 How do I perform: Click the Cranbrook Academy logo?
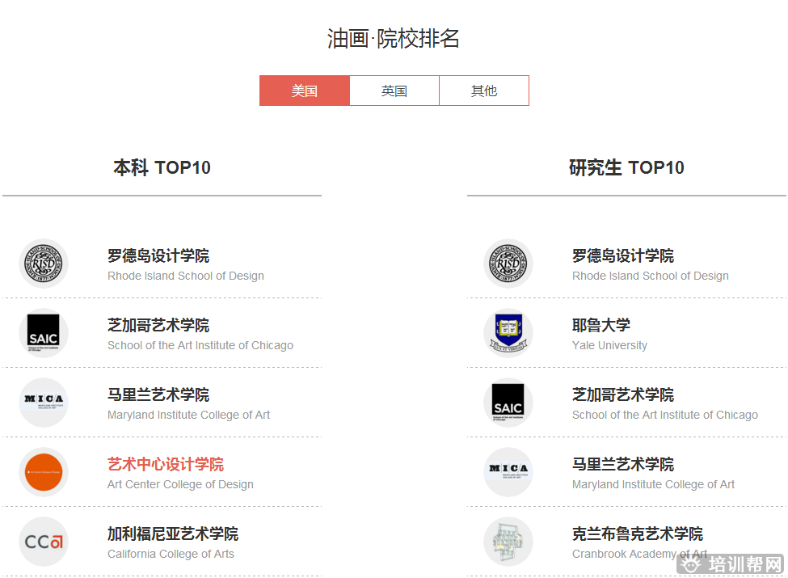pyautogui.click(x=508, y=542)
